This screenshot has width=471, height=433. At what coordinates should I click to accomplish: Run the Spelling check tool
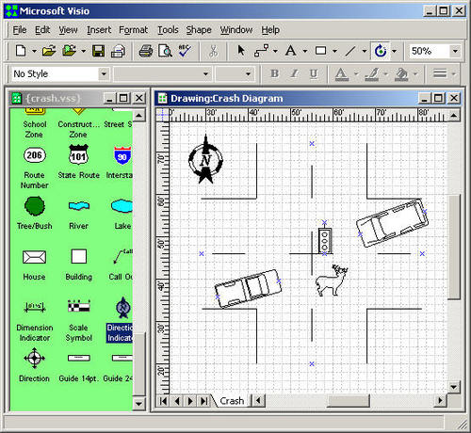(185, 51)
